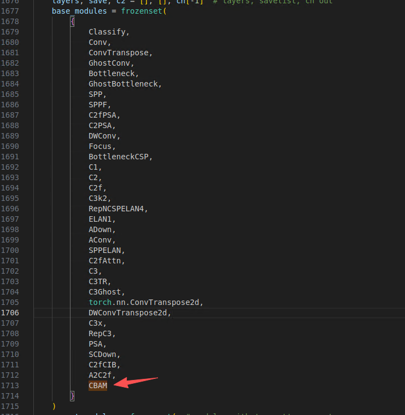Click the C3Ghost module name
Image resolution: width=405 pixels, height=415 pixels.
(x=105, y=292)
